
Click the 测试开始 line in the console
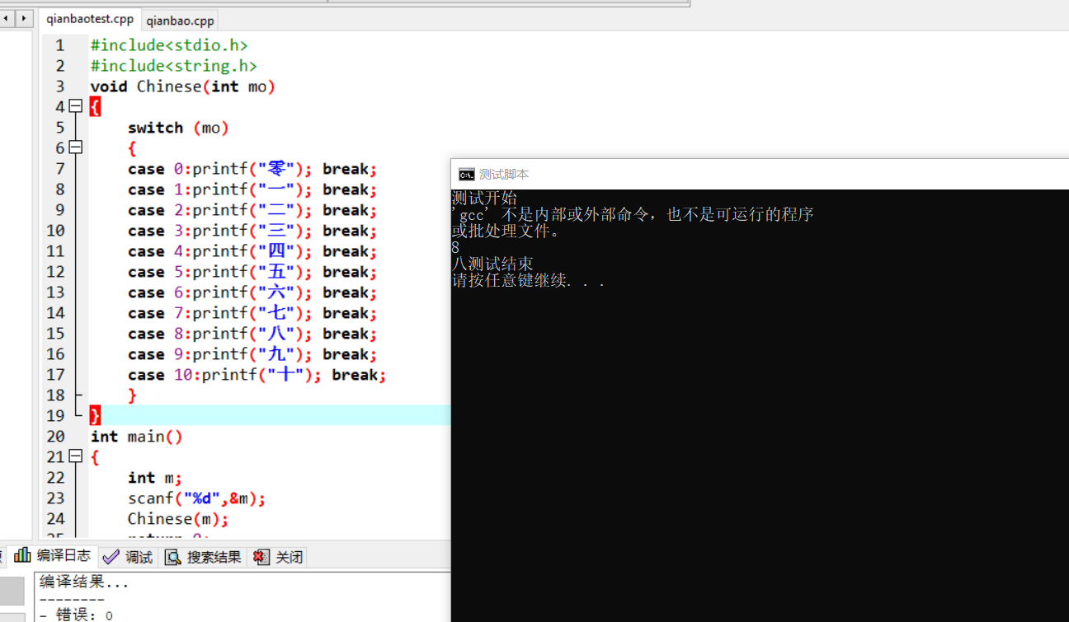click(485, 198)
